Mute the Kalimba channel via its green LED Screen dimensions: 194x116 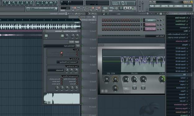[x=163, y=20]
